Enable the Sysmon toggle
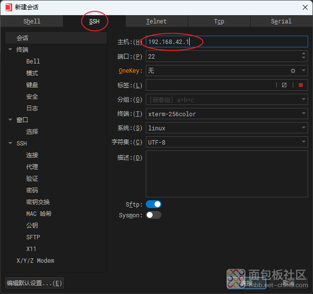Viewport: 313px width, 294px height. click(x=154, y=215)
